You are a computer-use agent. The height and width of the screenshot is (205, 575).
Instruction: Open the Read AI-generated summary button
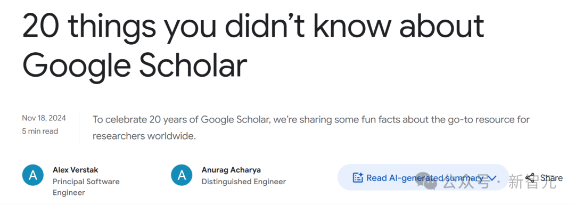(x=423, y=177)
